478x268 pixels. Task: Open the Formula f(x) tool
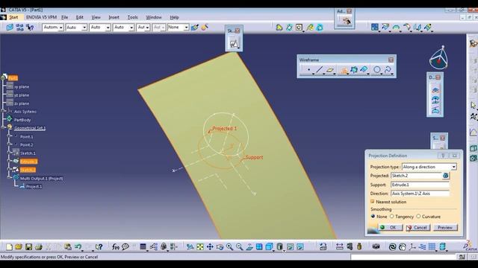(x=115, y=246)
